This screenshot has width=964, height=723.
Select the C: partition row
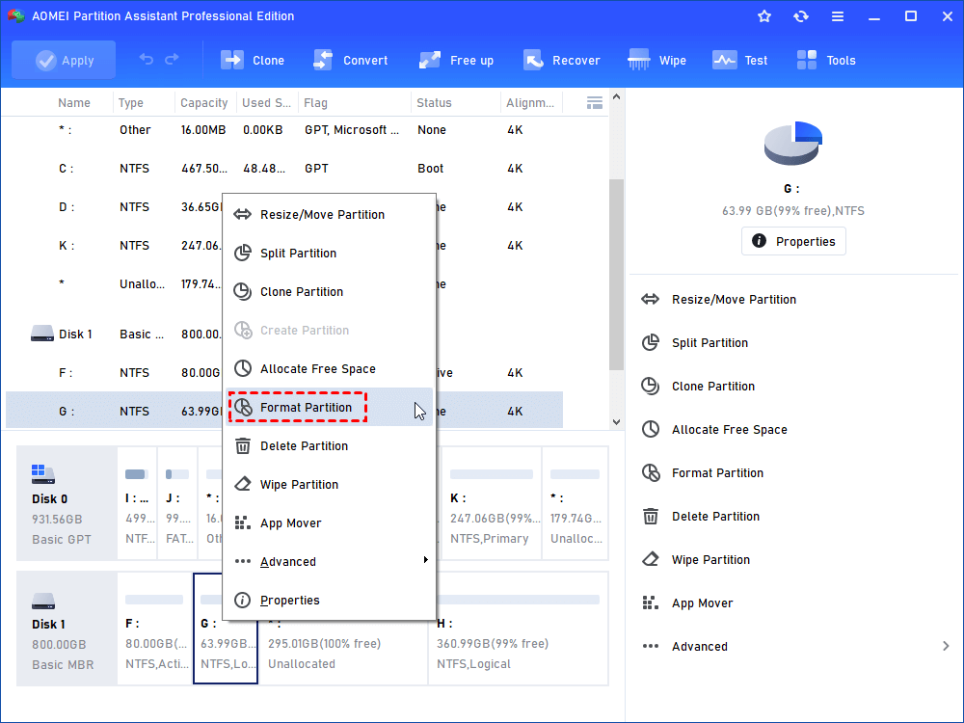(x=284, y=169)
